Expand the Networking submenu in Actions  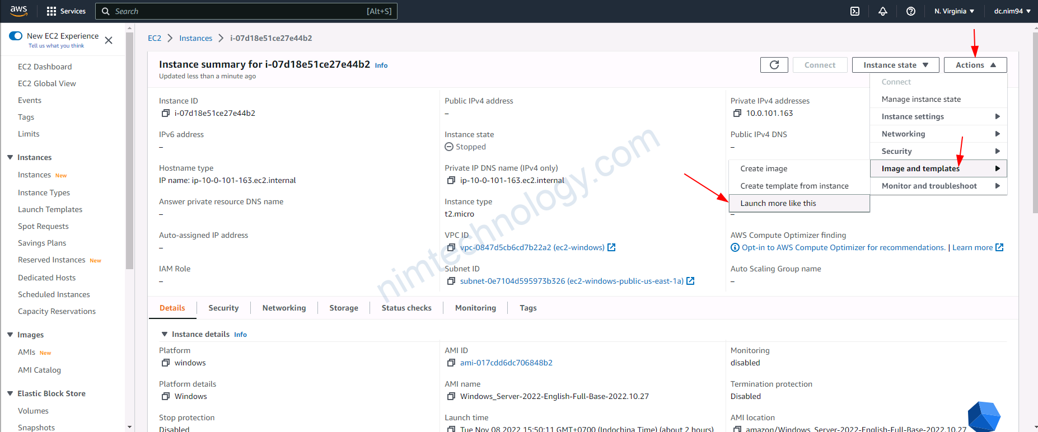[x=939, y=134]
